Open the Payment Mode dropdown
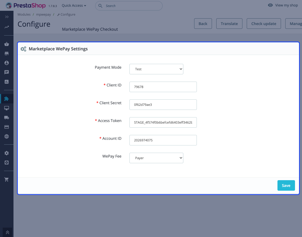 tap(156, 69)
